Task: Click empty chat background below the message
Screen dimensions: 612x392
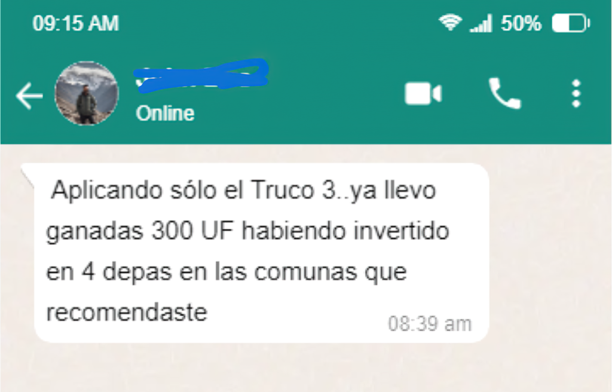Action: 304,367
